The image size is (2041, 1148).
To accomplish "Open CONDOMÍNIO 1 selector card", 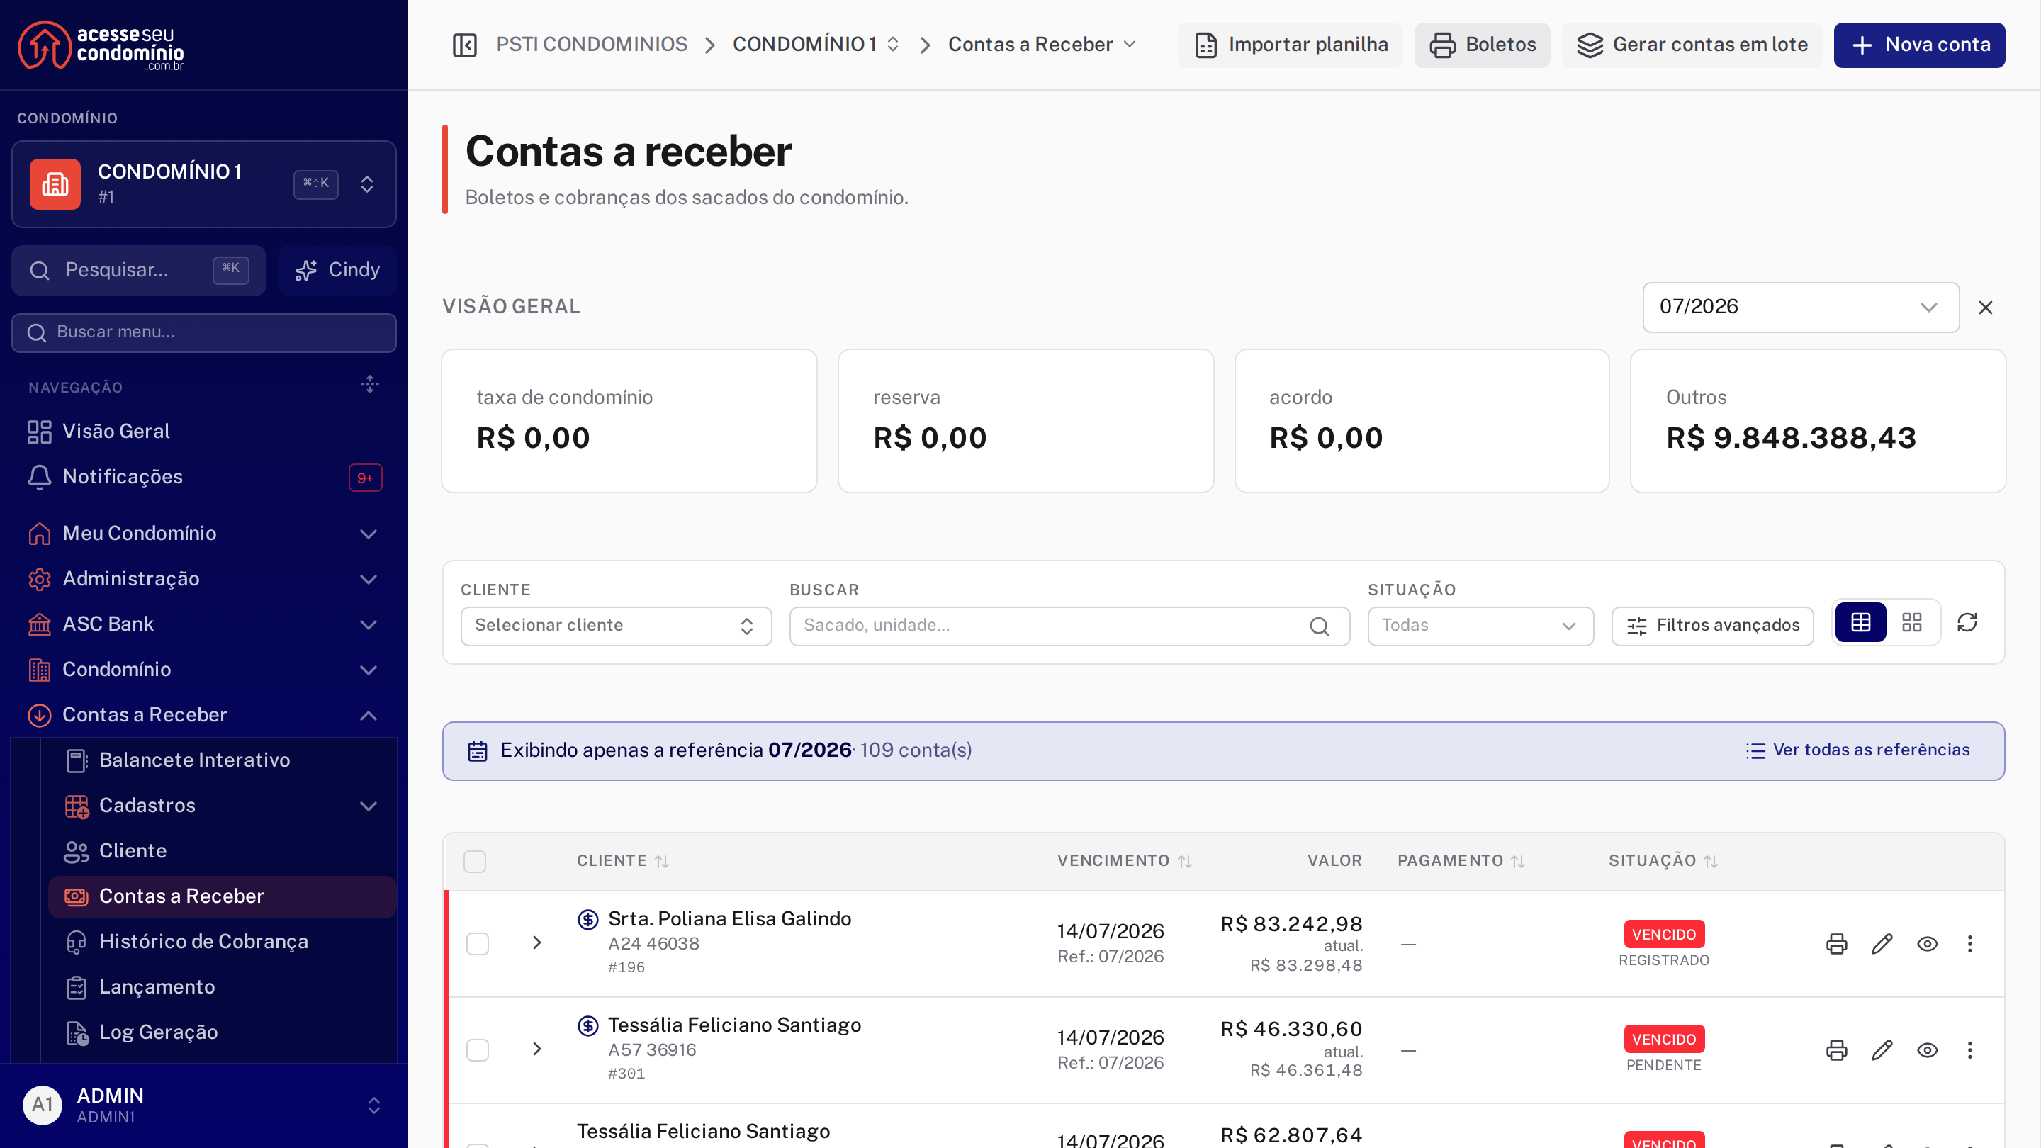I will click(203, 184).
